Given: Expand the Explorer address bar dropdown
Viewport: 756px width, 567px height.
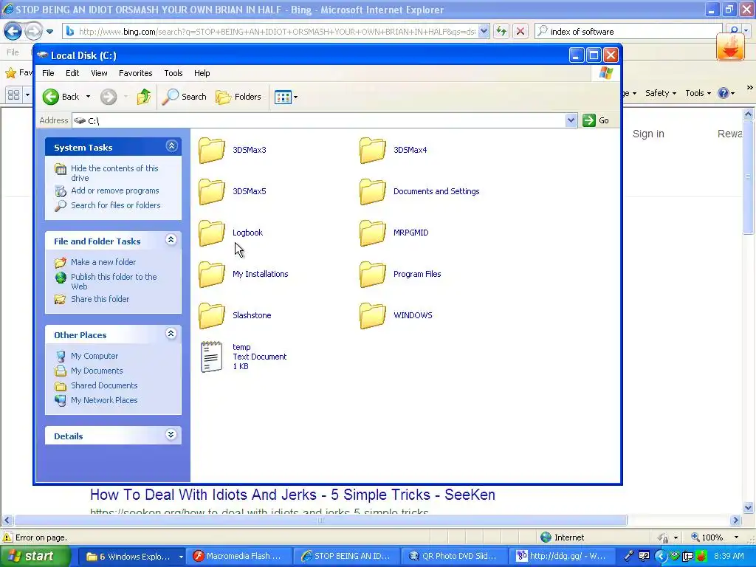Looking at the screenshot, I should [571, 120].
